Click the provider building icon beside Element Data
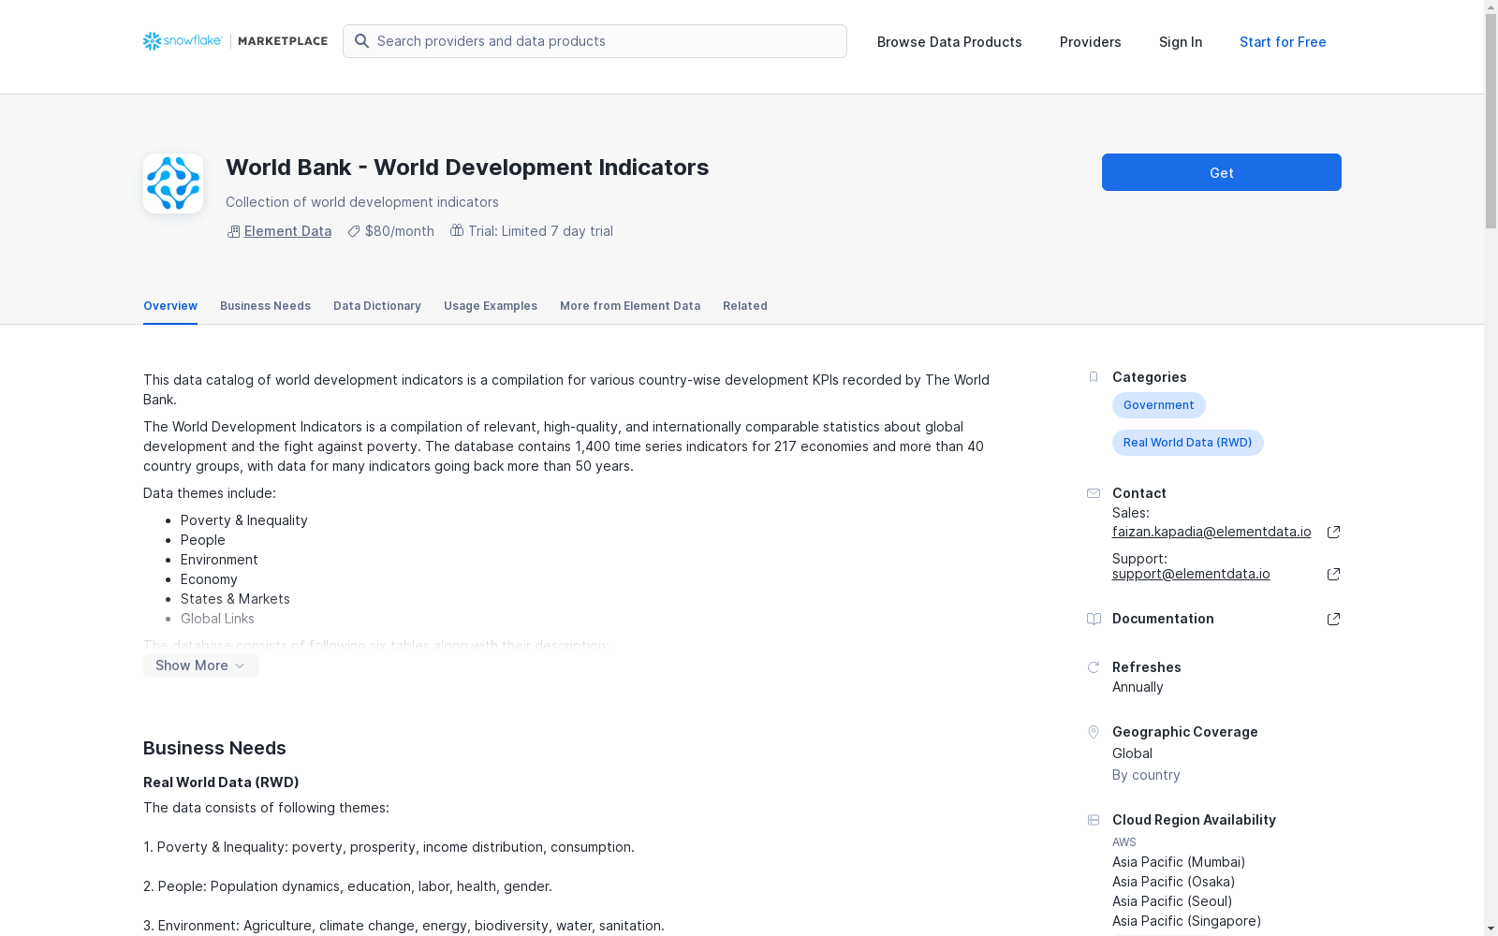Image resolution: width=1498 pixels, height=936 pixels. 233,231
